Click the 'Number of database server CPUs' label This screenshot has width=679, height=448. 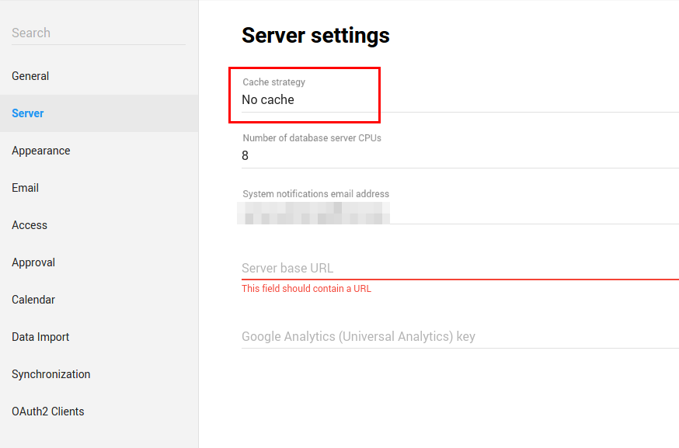(x=312, y=138)
